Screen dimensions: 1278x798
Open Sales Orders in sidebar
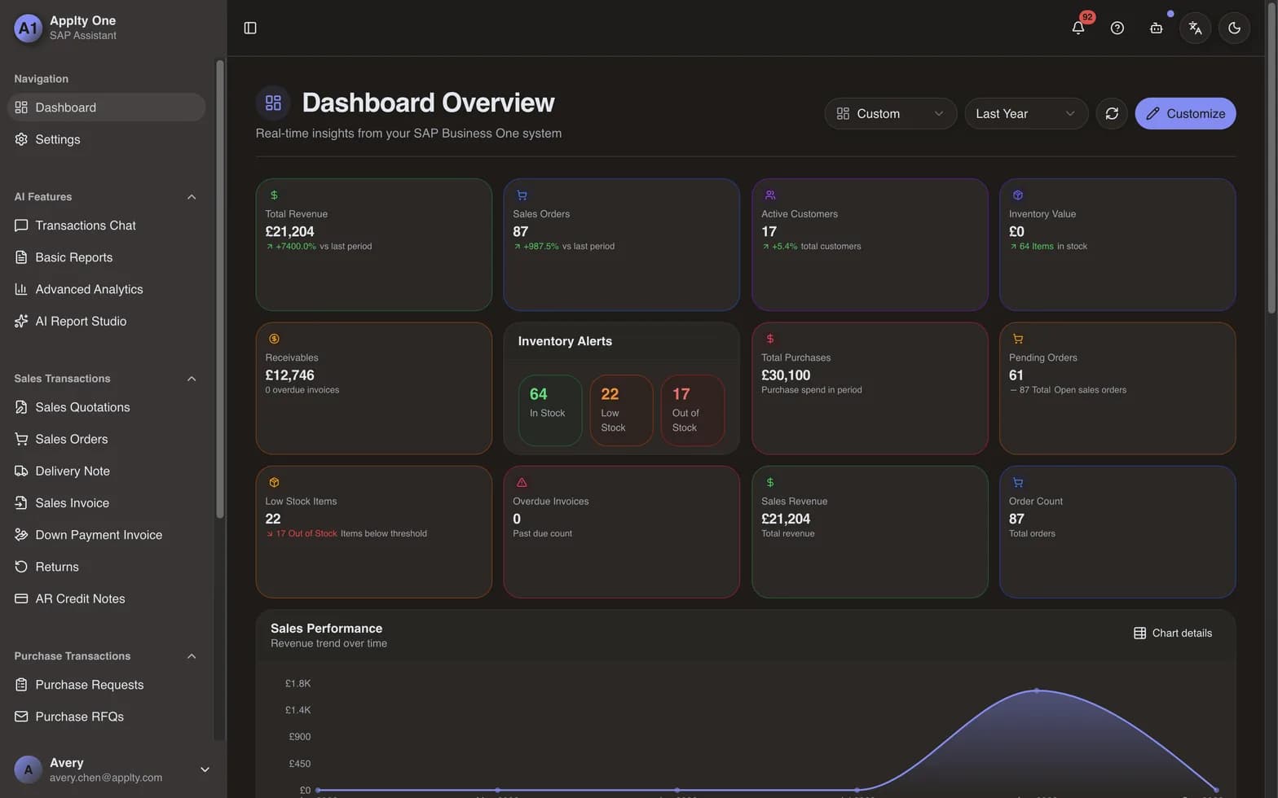106,439
